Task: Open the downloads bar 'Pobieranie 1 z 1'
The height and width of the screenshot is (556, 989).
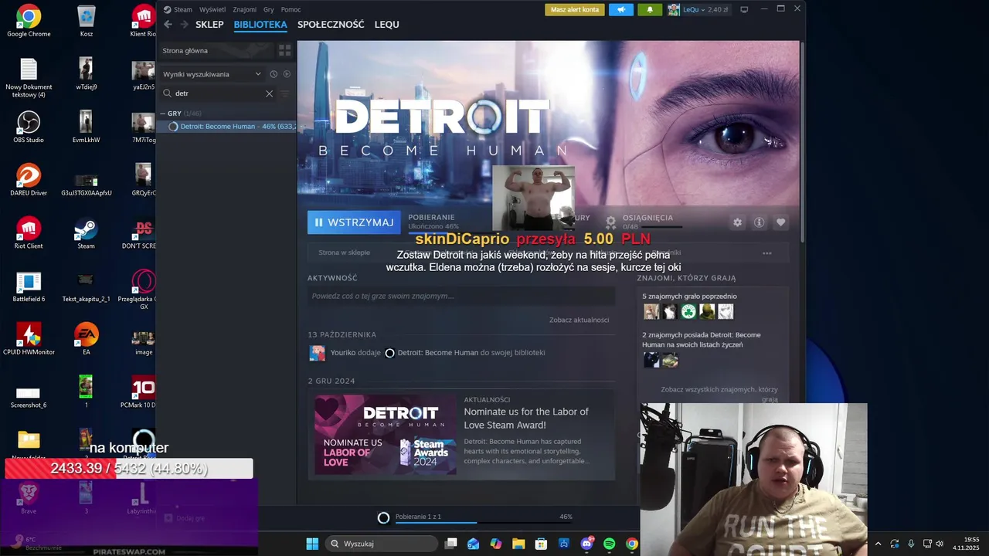Action: [x=476, y=517]
